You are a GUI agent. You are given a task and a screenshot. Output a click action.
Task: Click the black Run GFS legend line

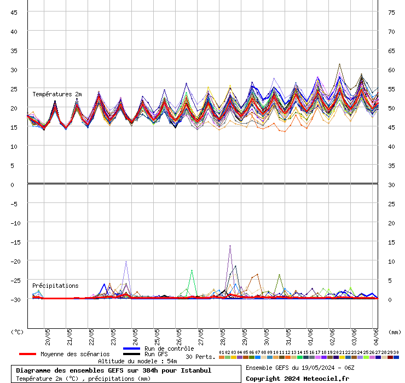tap(132, 354)
